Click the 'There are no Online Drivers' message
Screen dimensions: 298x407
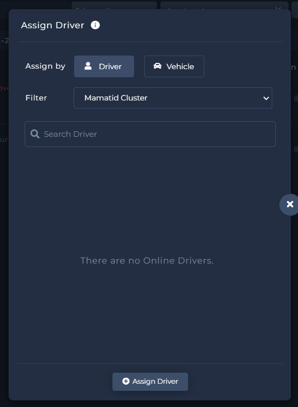point(147,261)
